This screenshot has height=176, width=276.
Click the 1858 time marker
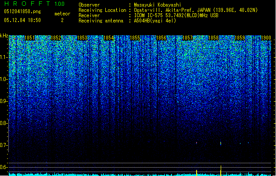point(214,38)
